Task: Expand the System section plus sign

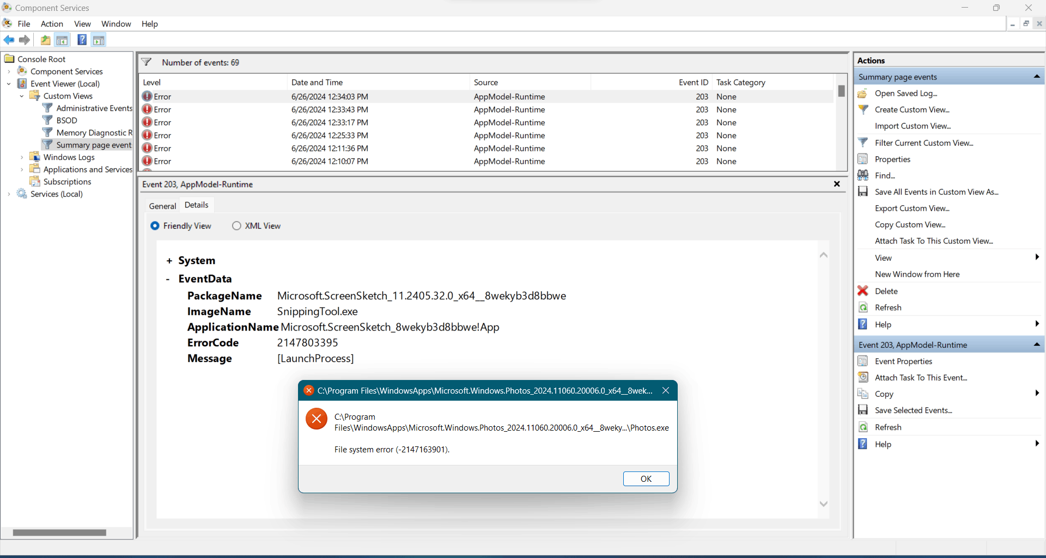Action: [169, 261]
